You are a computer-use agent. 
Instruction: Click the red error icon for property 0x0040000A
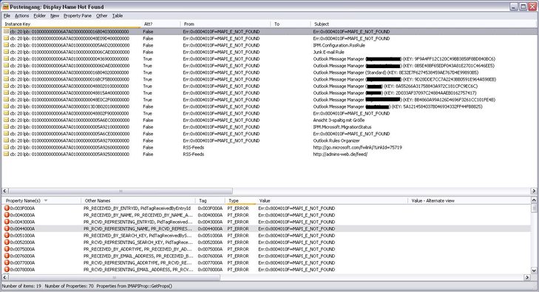[x=7, y=215]
